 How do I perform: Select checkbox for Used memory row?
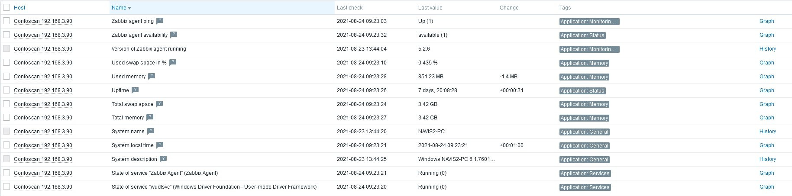tap(6, 76)
